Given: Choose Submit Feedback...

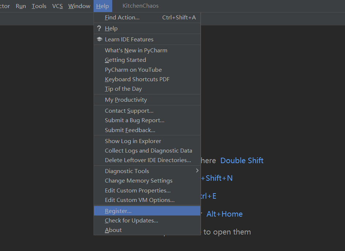Looking at the screenshot, I should pyautogui.click(x=147, y=130).
